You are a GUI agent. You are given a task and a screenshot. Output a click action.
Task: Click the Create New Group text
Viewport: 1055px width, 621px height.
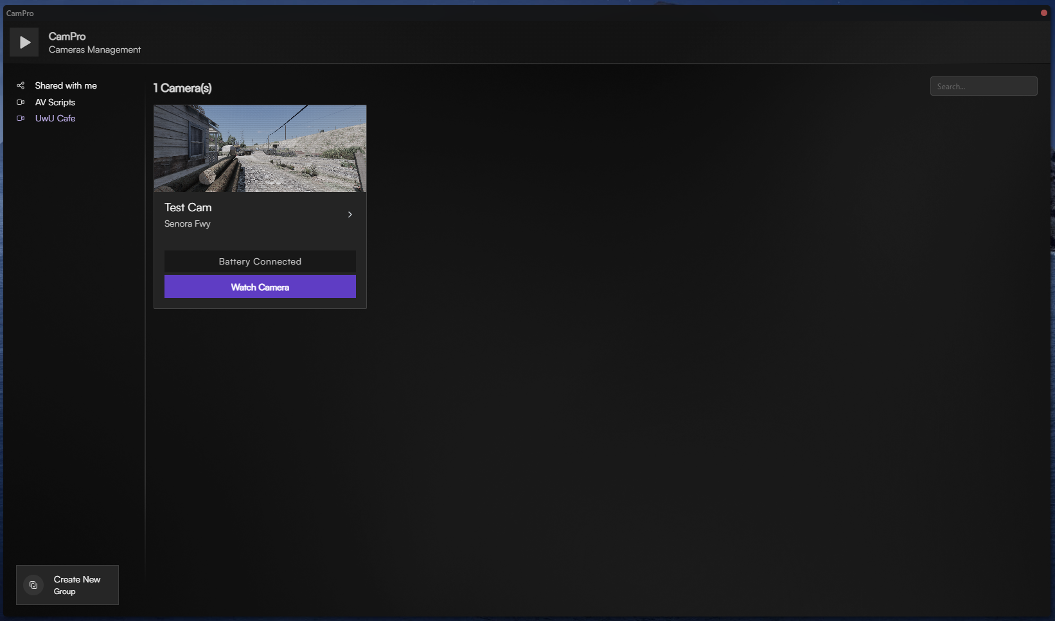(x=77, y=585)
